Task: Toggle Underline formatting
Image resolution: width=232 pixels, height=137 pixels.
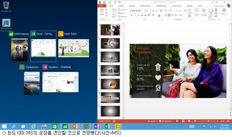Action: coord(139,15)
